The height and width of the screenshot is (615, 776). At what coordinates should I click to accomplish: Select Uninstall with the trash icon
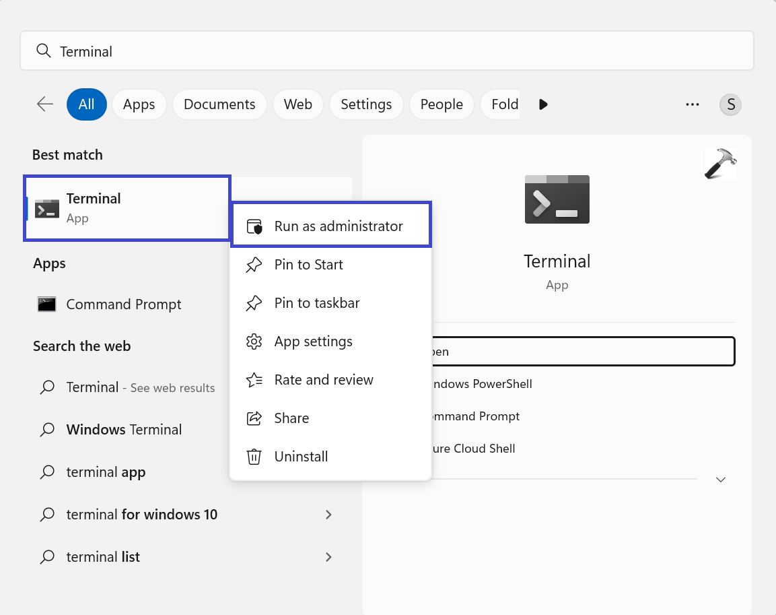point(301,457)
